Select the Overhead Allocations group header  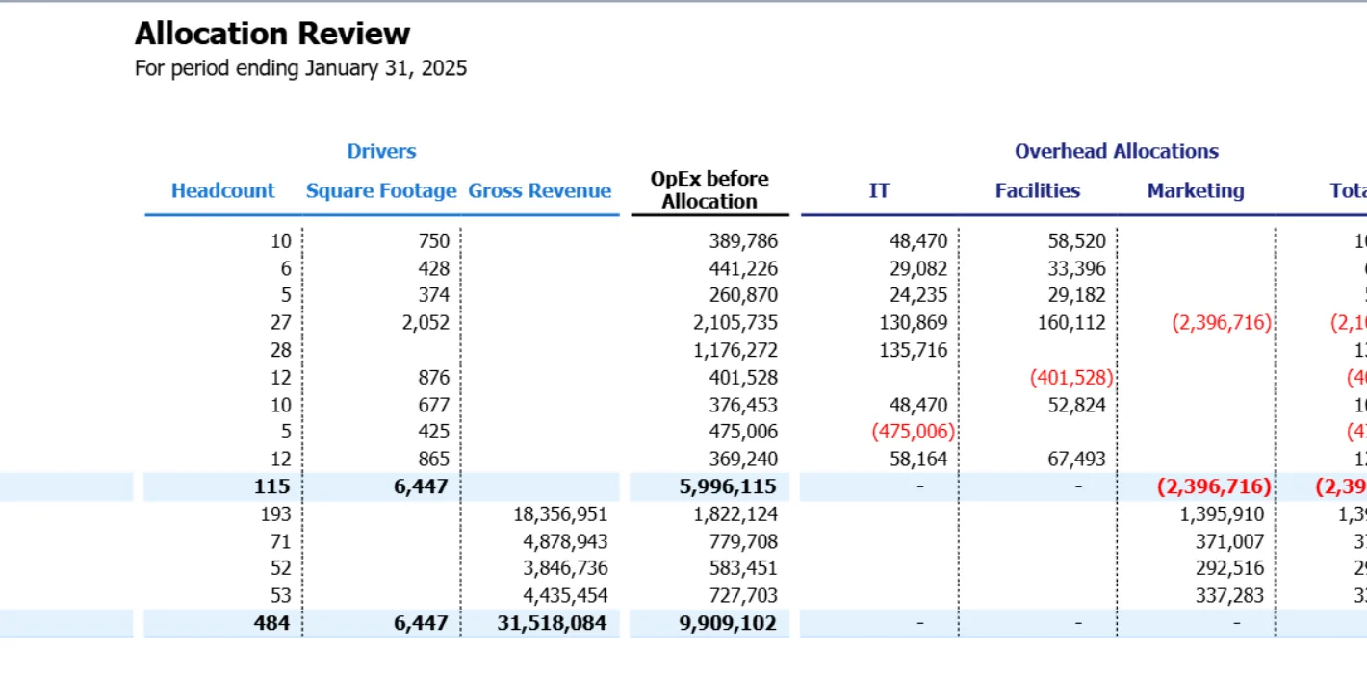point(1117,151)
